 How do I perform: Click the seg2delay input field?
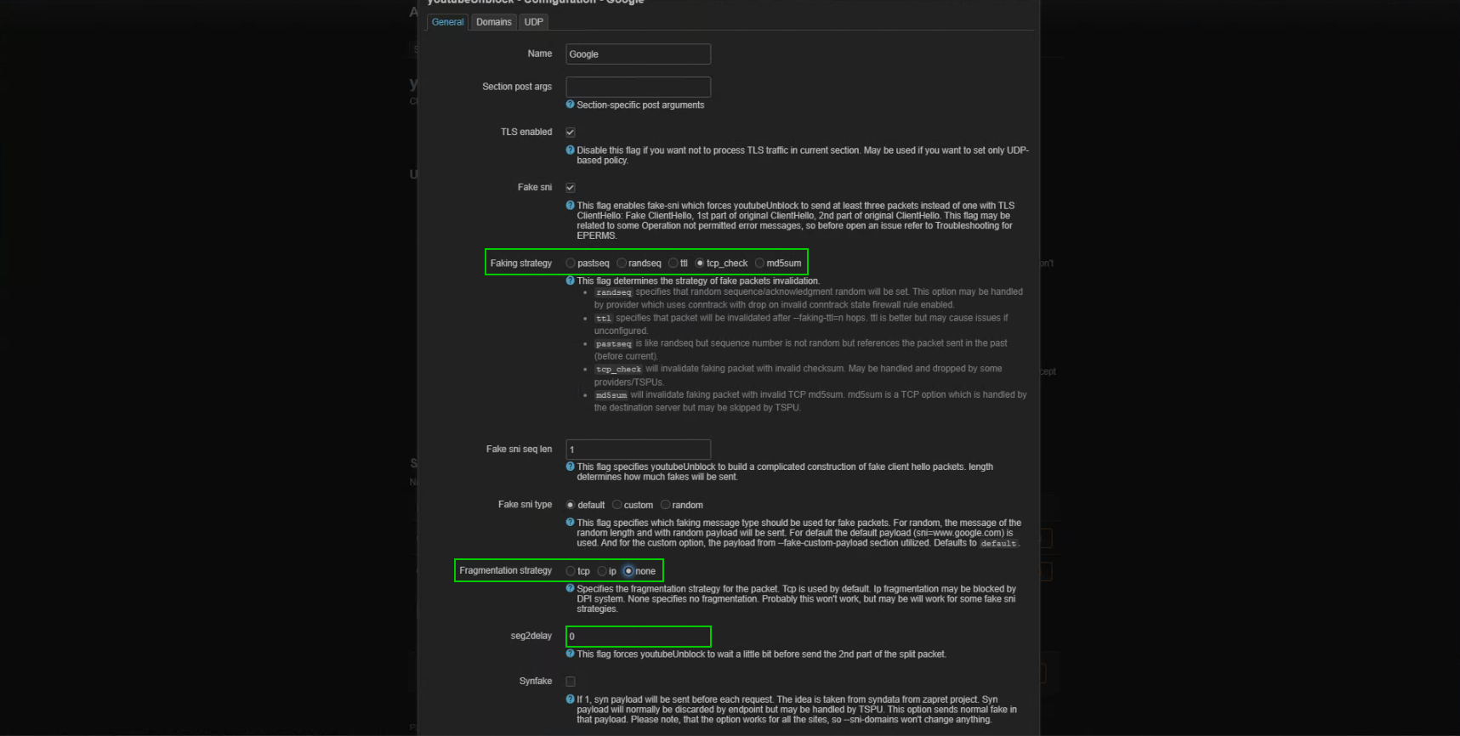(x=638, y=637)
